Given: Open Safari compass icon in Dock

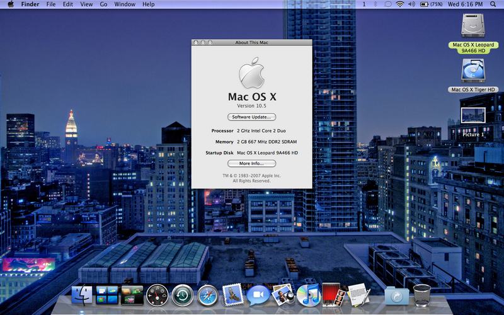Looking at the screenshot, I should pyautogui.click(x=208, y=295).
